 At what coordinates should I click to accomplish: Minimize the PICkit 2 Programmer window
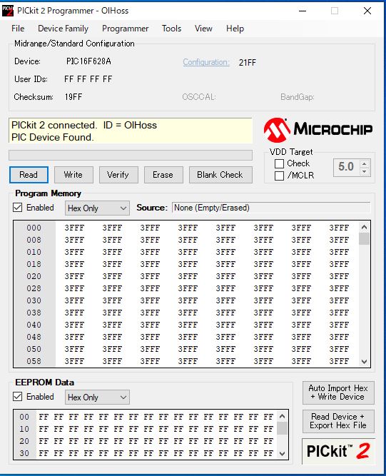(x=303, y=11)
